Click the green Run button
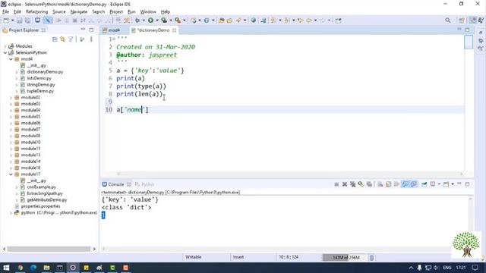The height and width of the screenshot is (273, 486). tap(150, 20)
